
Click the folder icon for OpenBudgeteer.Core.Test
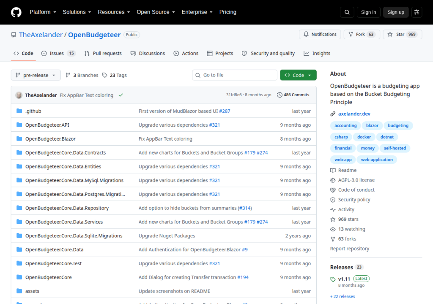[19, 263]
